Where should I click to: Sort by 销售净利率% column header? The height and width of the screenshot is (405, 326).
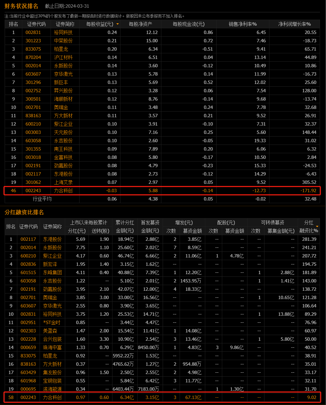(243, 24)
